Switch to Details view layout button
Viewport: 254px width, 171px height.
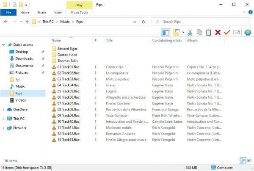(243, 161)
